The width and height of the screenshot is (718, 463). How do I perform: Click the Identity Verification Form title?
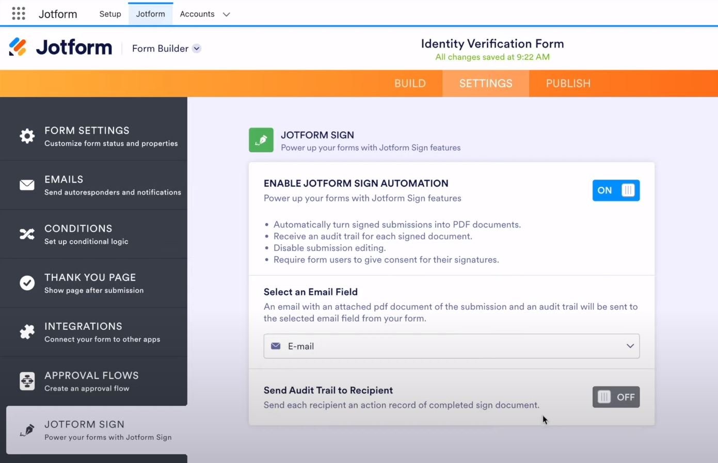tap(492, 43)
